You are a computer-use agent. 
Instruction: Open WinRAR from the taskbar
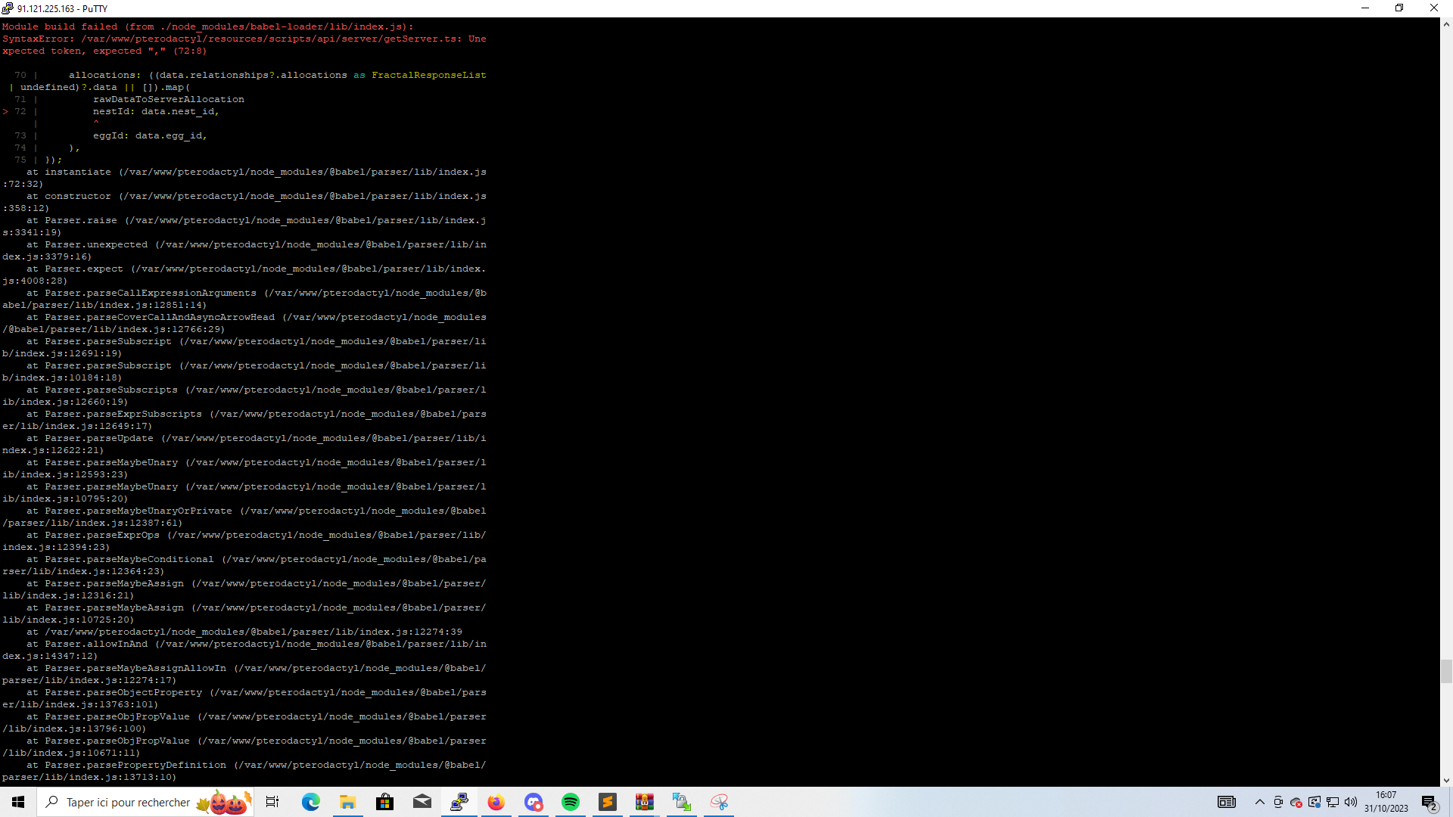click(x=645, y=802)
